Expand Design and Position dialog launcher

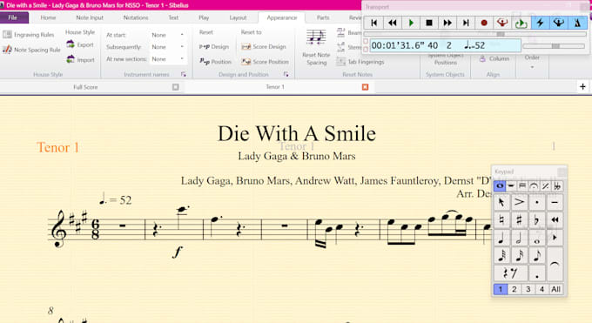286,74
